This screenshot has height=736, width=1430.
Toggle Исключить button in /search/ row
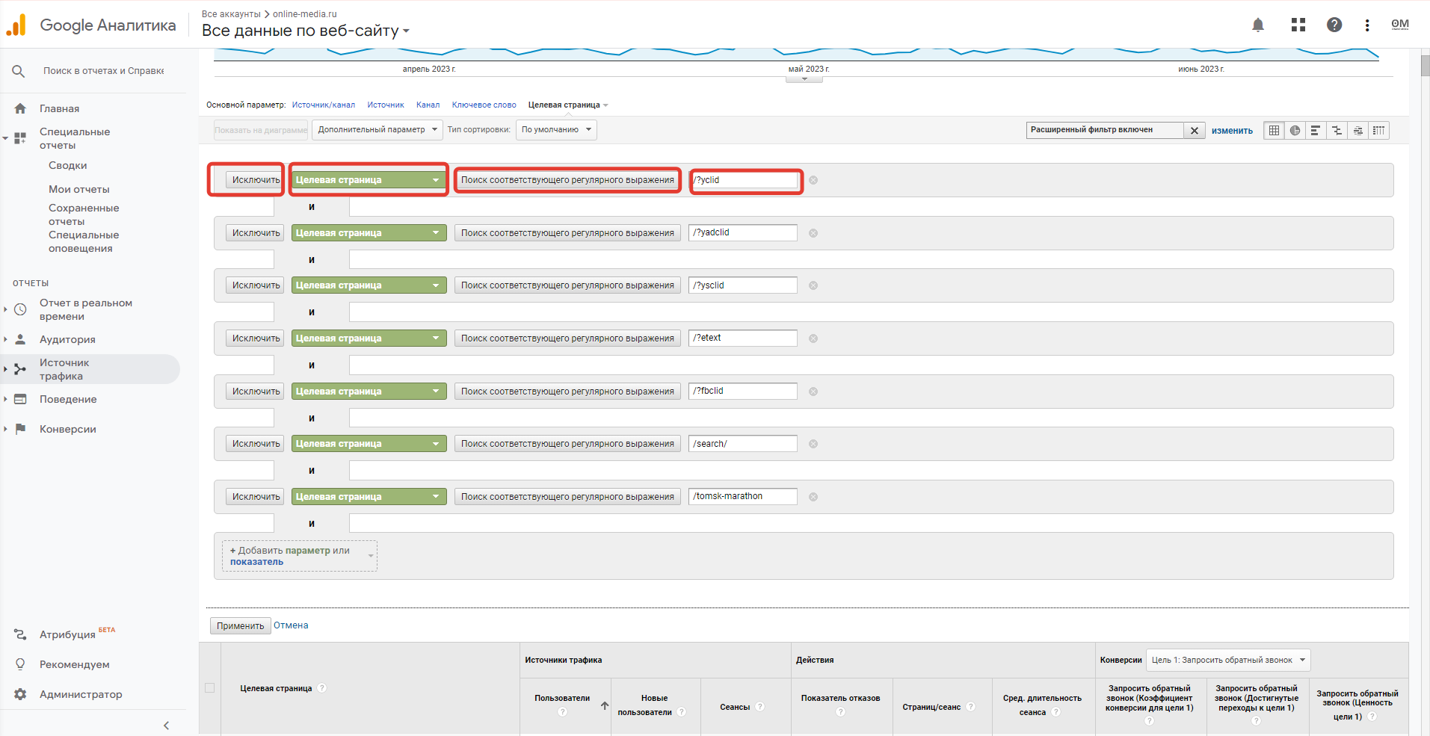pos(256,444)
